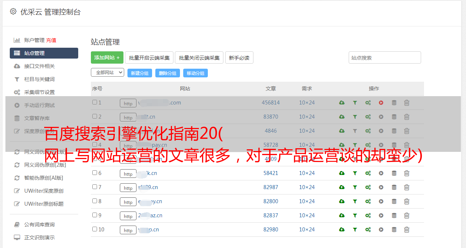Open UWriter原创标题 in the sidebar

click(44, 204)
